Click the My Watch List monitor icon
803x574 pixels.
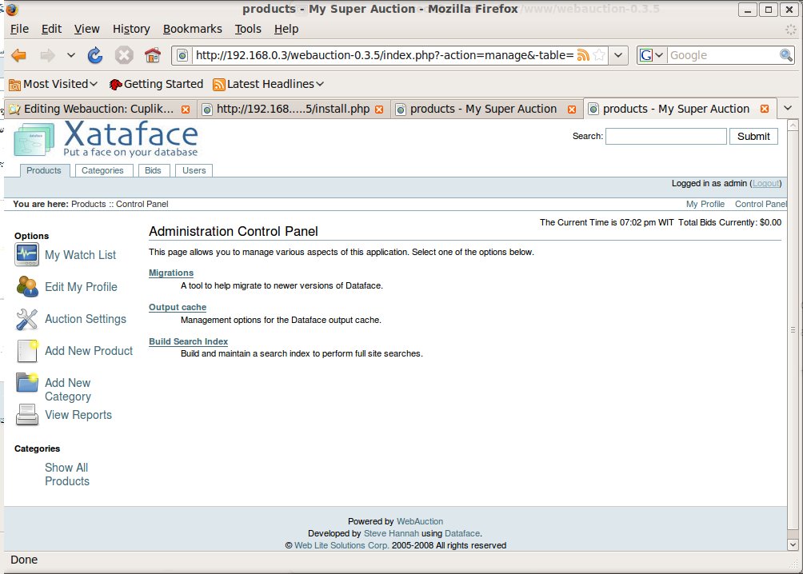[26, 255]
